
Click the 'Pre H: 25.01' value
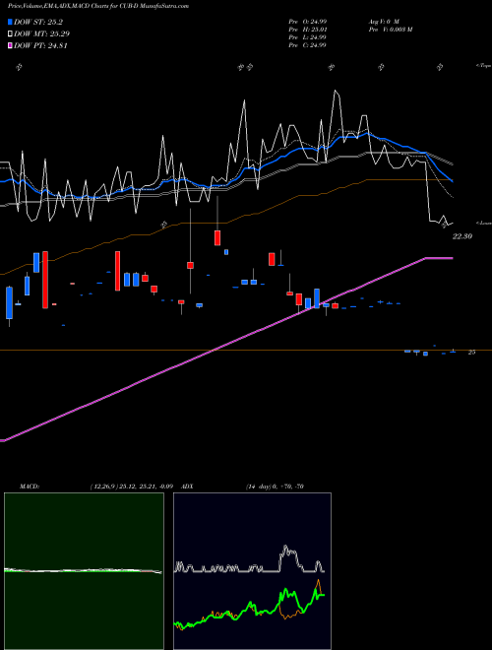click(x=307, y=30)
